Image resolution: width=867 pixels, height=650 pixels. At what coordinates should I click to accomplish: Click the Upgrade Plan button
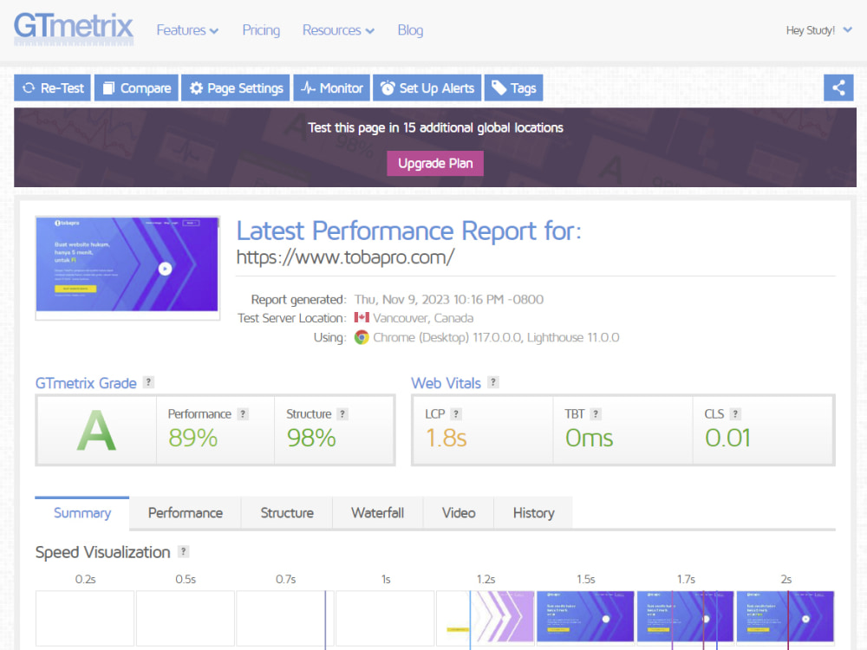[435, 164]
